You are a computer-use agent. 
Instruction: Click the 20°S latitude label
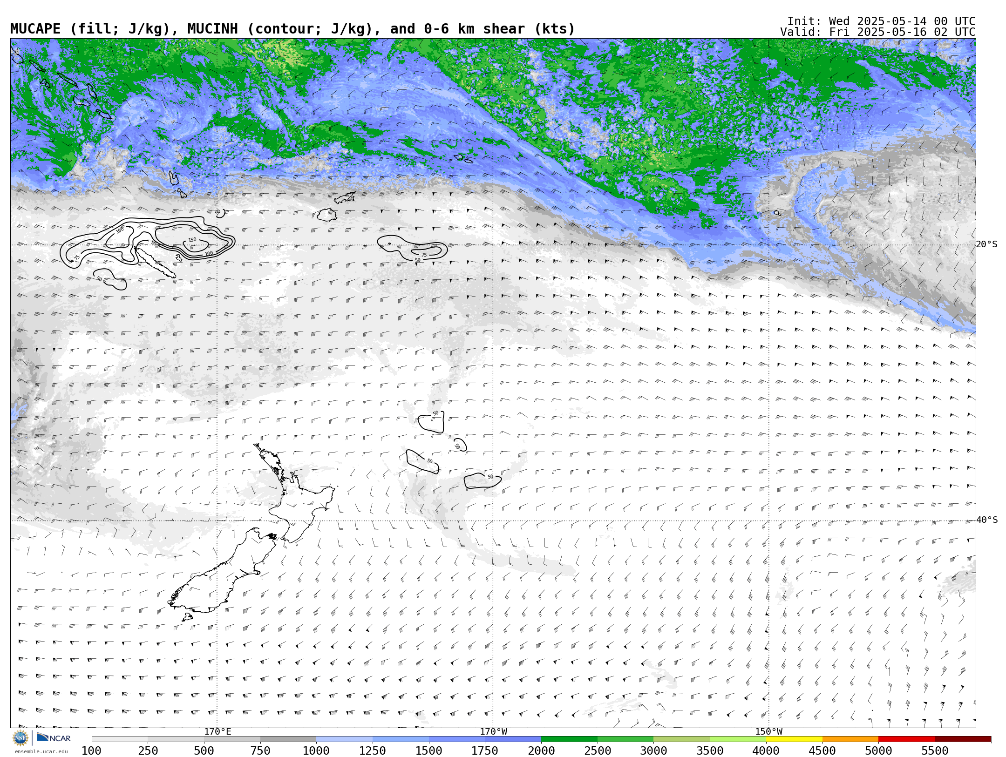click(x=986, y=244)
